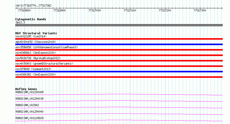Click the red bar under nsv6364381
The image size is (230, 124).
pos(119,77)
